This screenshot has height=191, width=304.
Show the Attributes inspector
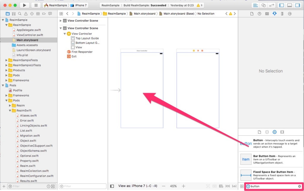(275, 14)
